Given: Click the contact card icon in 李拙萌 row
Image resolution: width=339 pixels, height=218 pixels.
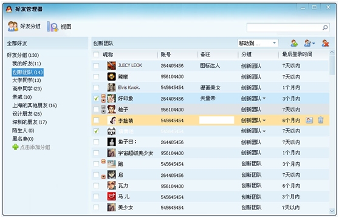Looking at the screenshot, I should point(309,120).
